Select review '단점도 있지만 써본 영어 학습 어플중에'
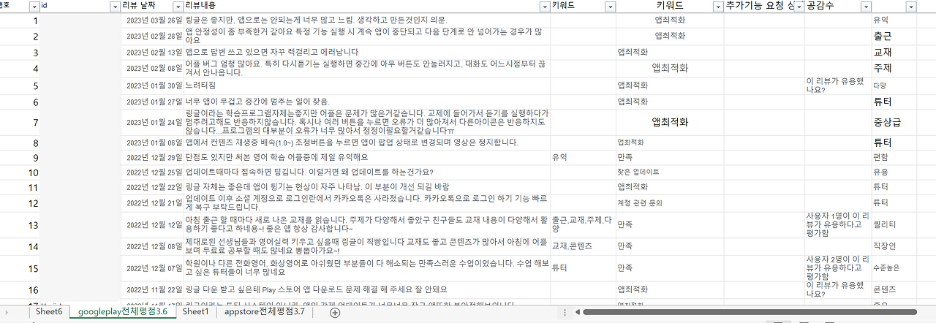Image resolution: width=936 pixels, height=323 pixels. (x=367, y=157)
